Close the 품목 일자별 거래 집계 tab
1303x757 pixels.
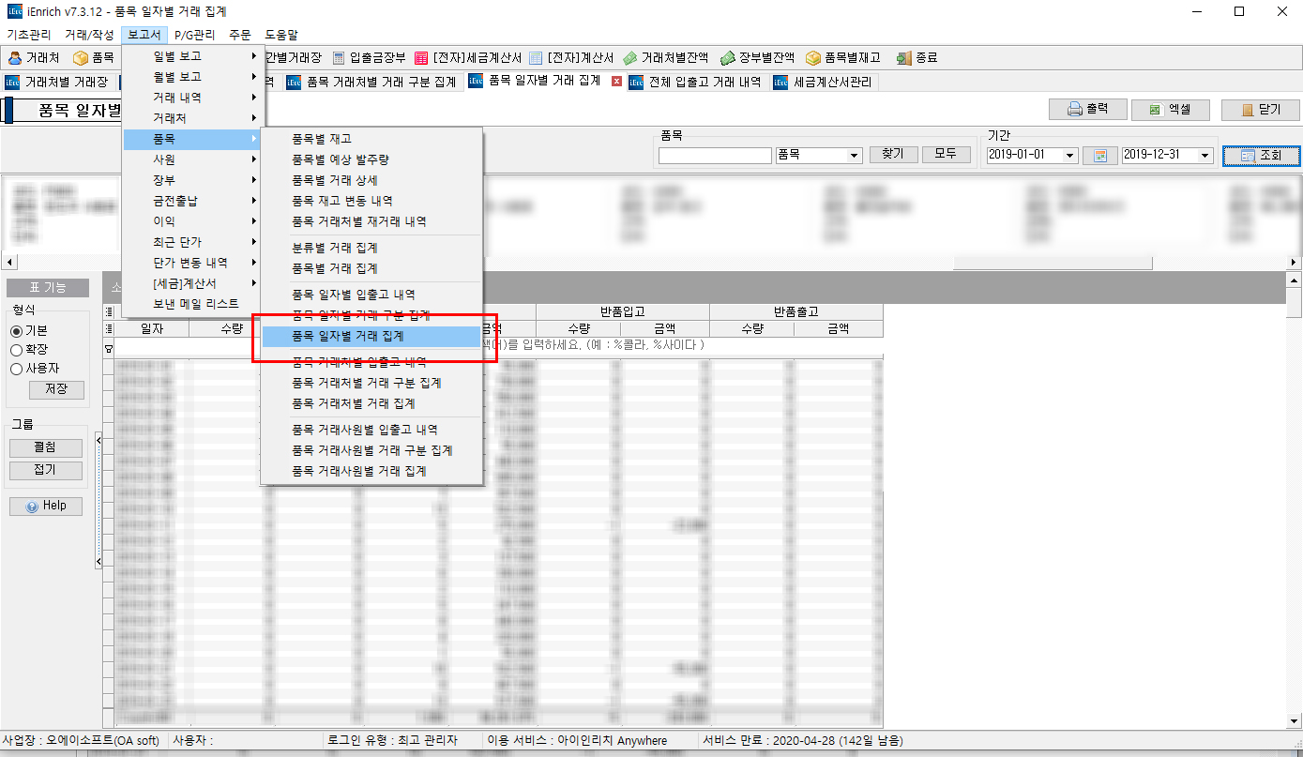click(616, 82)
